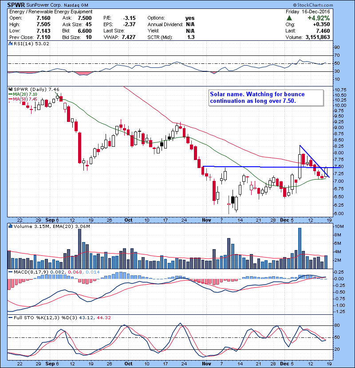Click the MA(20) 7.10 legend entry
Screen dimensions: 355x368
point(23,94)
